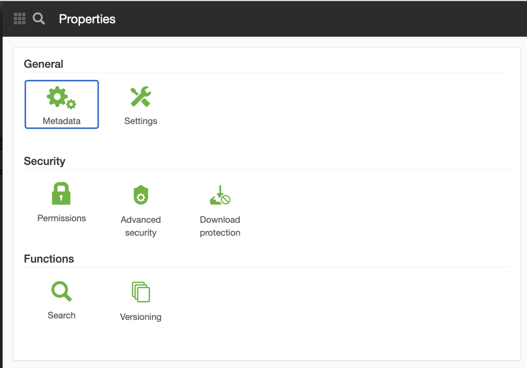
Task: Click the "Advanced security" label
Action: [x=141, y=226]
